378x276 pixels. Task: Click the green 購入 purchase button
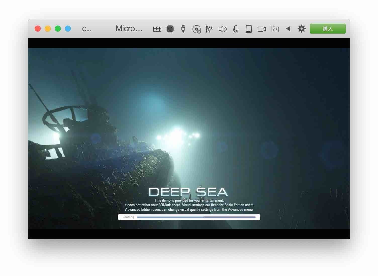(x=328, y=29)
